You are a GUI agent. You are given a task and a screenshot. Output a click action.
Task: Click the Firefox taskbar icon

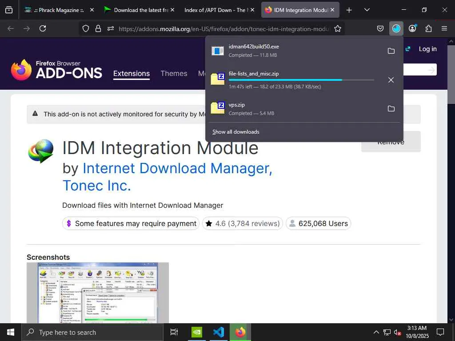pyautogui.click(x=240, y=332)
